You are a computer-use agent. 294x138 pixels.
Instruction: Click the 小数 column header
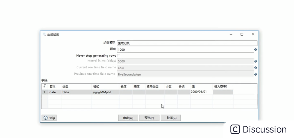pos(170,87)
